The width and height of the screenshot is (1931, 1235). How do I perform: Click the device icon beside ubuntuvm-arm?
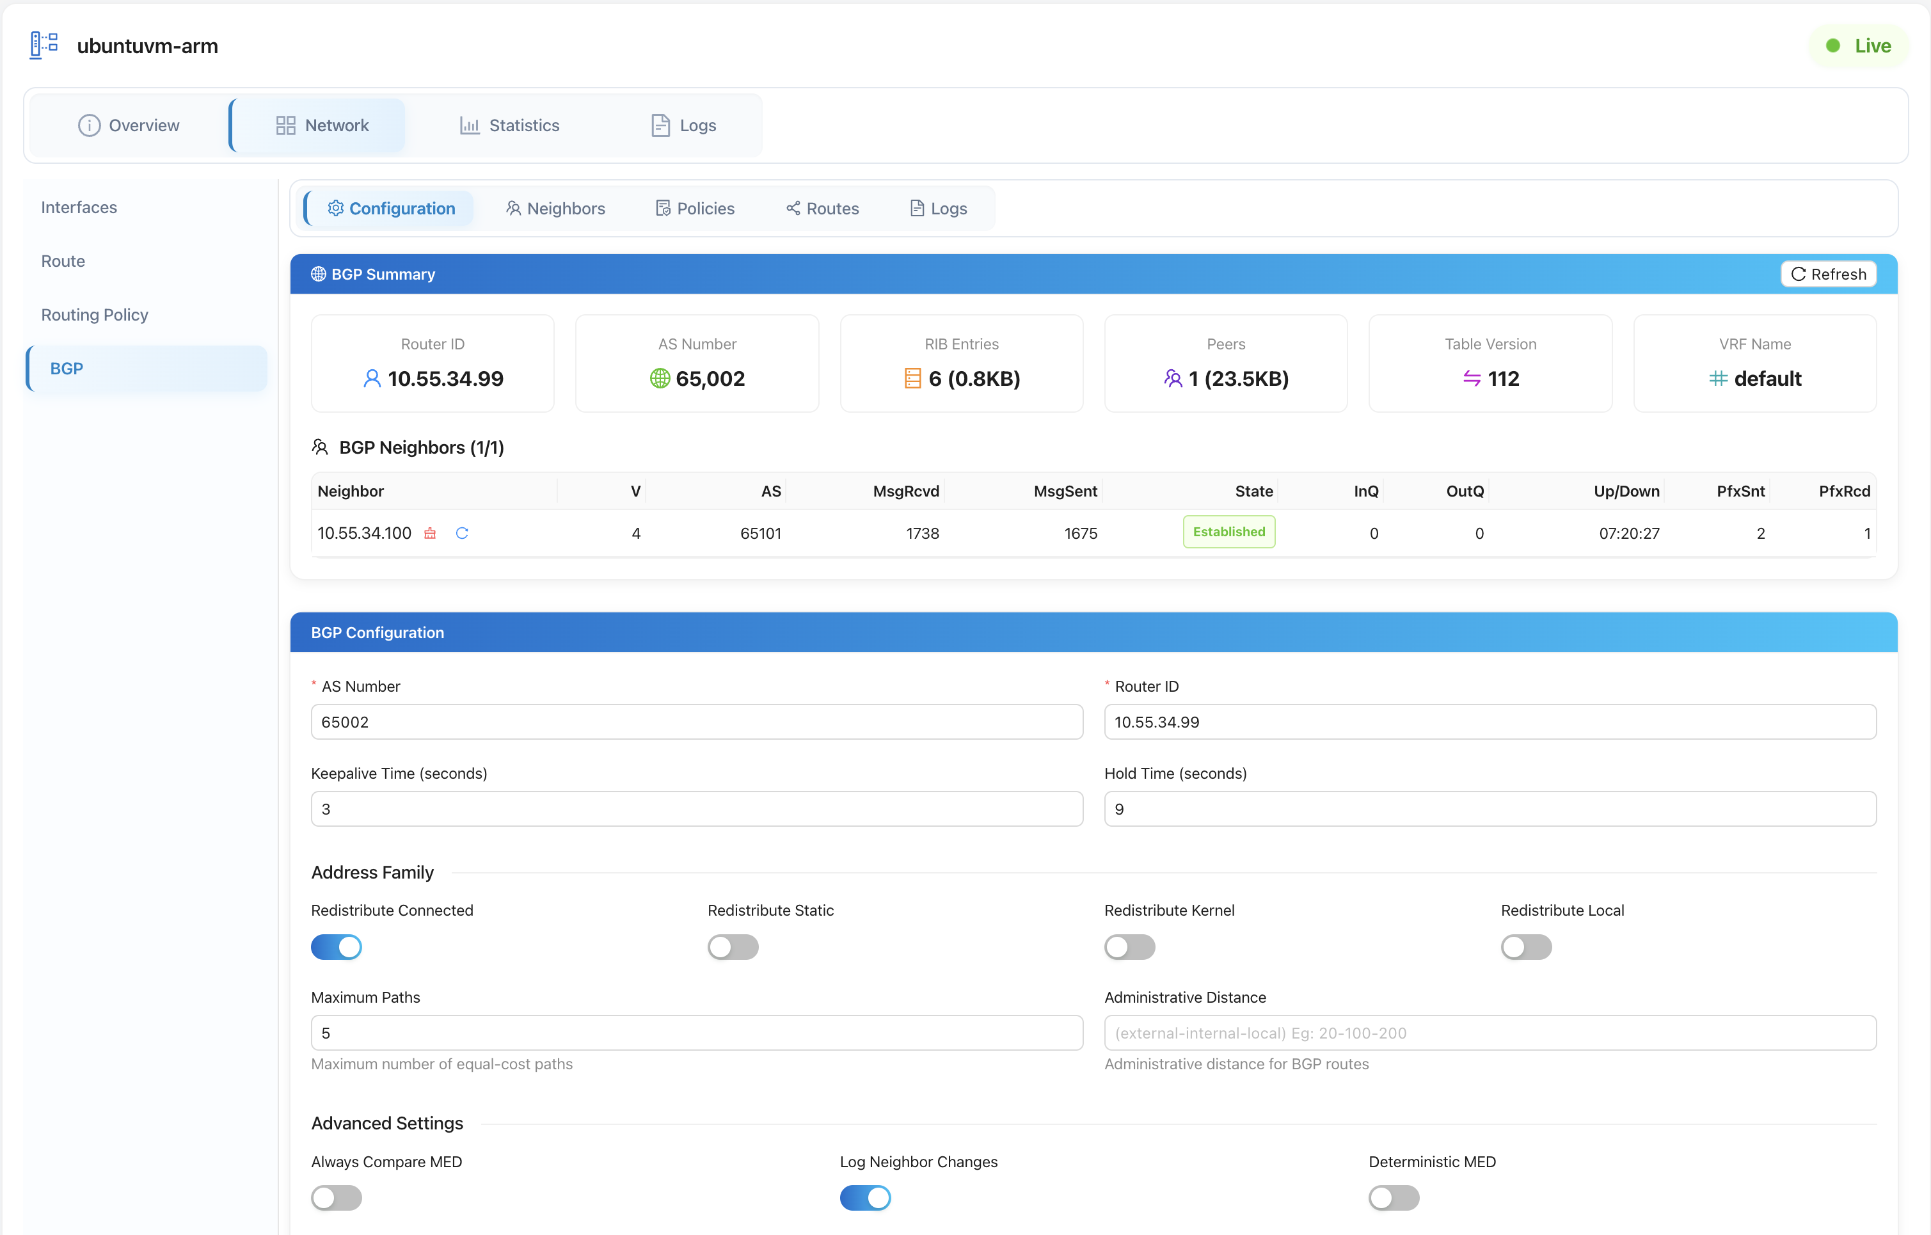[x=44, y=45]
